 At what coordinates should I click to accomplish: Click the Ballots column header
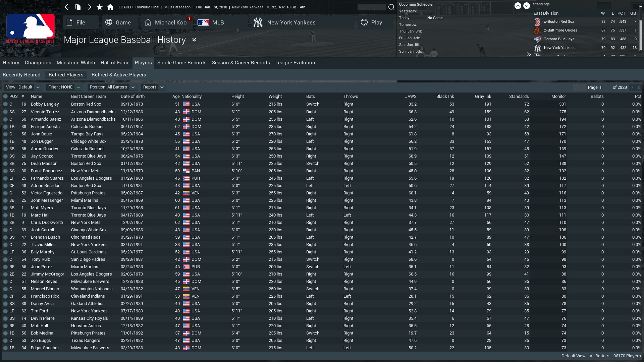597,97
